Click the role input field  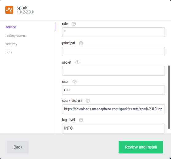pyautogui.click(x=113, y=32)
